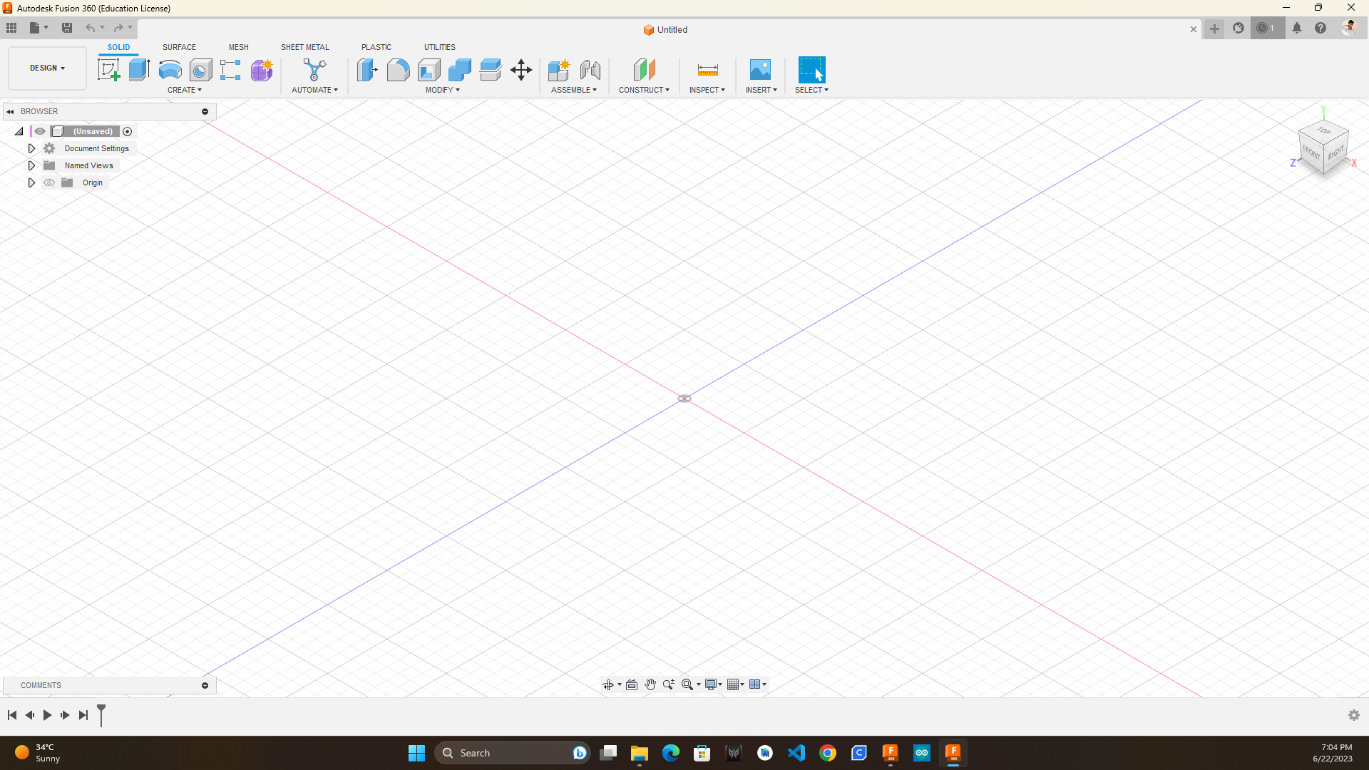The image size is (1369, 770).
Task: Click the ViewCube TOP face
Action: pos(1324,130)
